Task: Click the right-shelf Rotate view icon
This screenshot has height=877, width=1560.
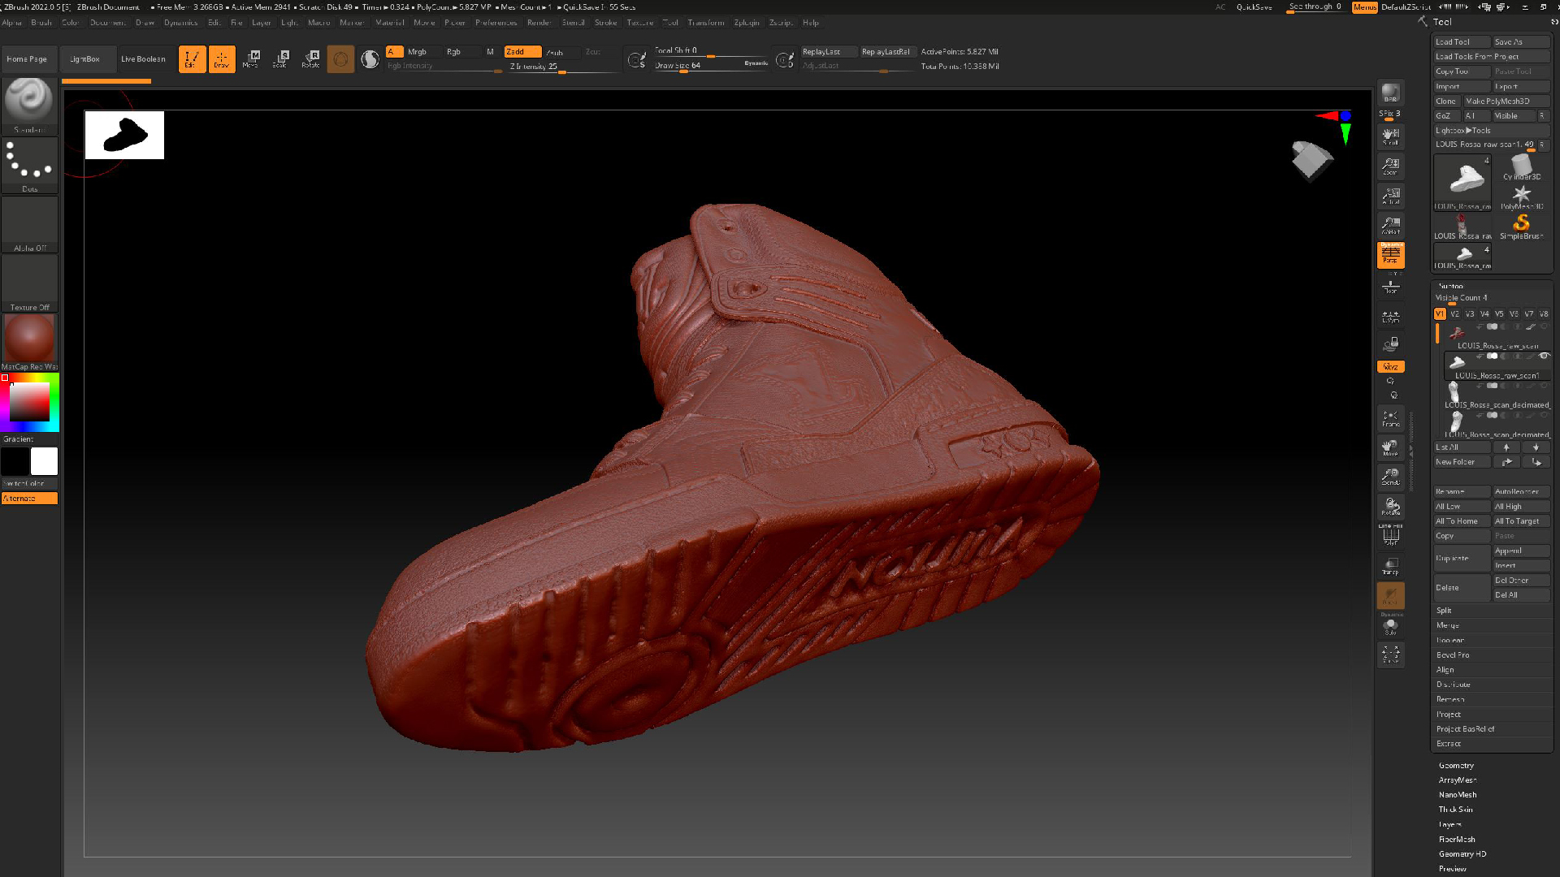Action: click(1390, 508)
